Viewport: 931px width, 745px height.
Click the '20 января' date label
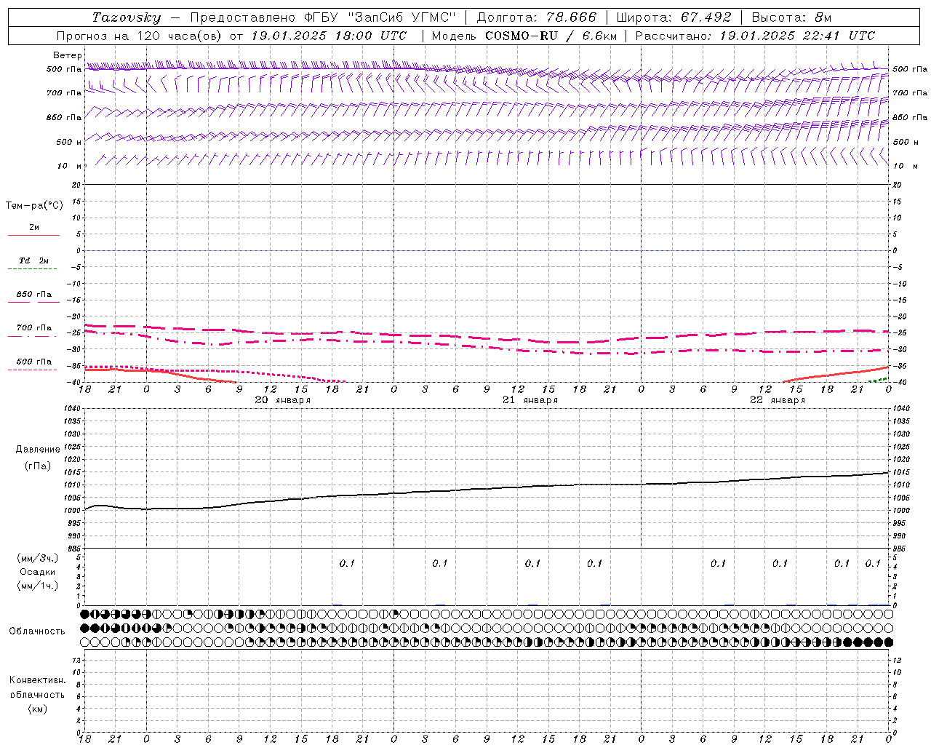(282, 400)
